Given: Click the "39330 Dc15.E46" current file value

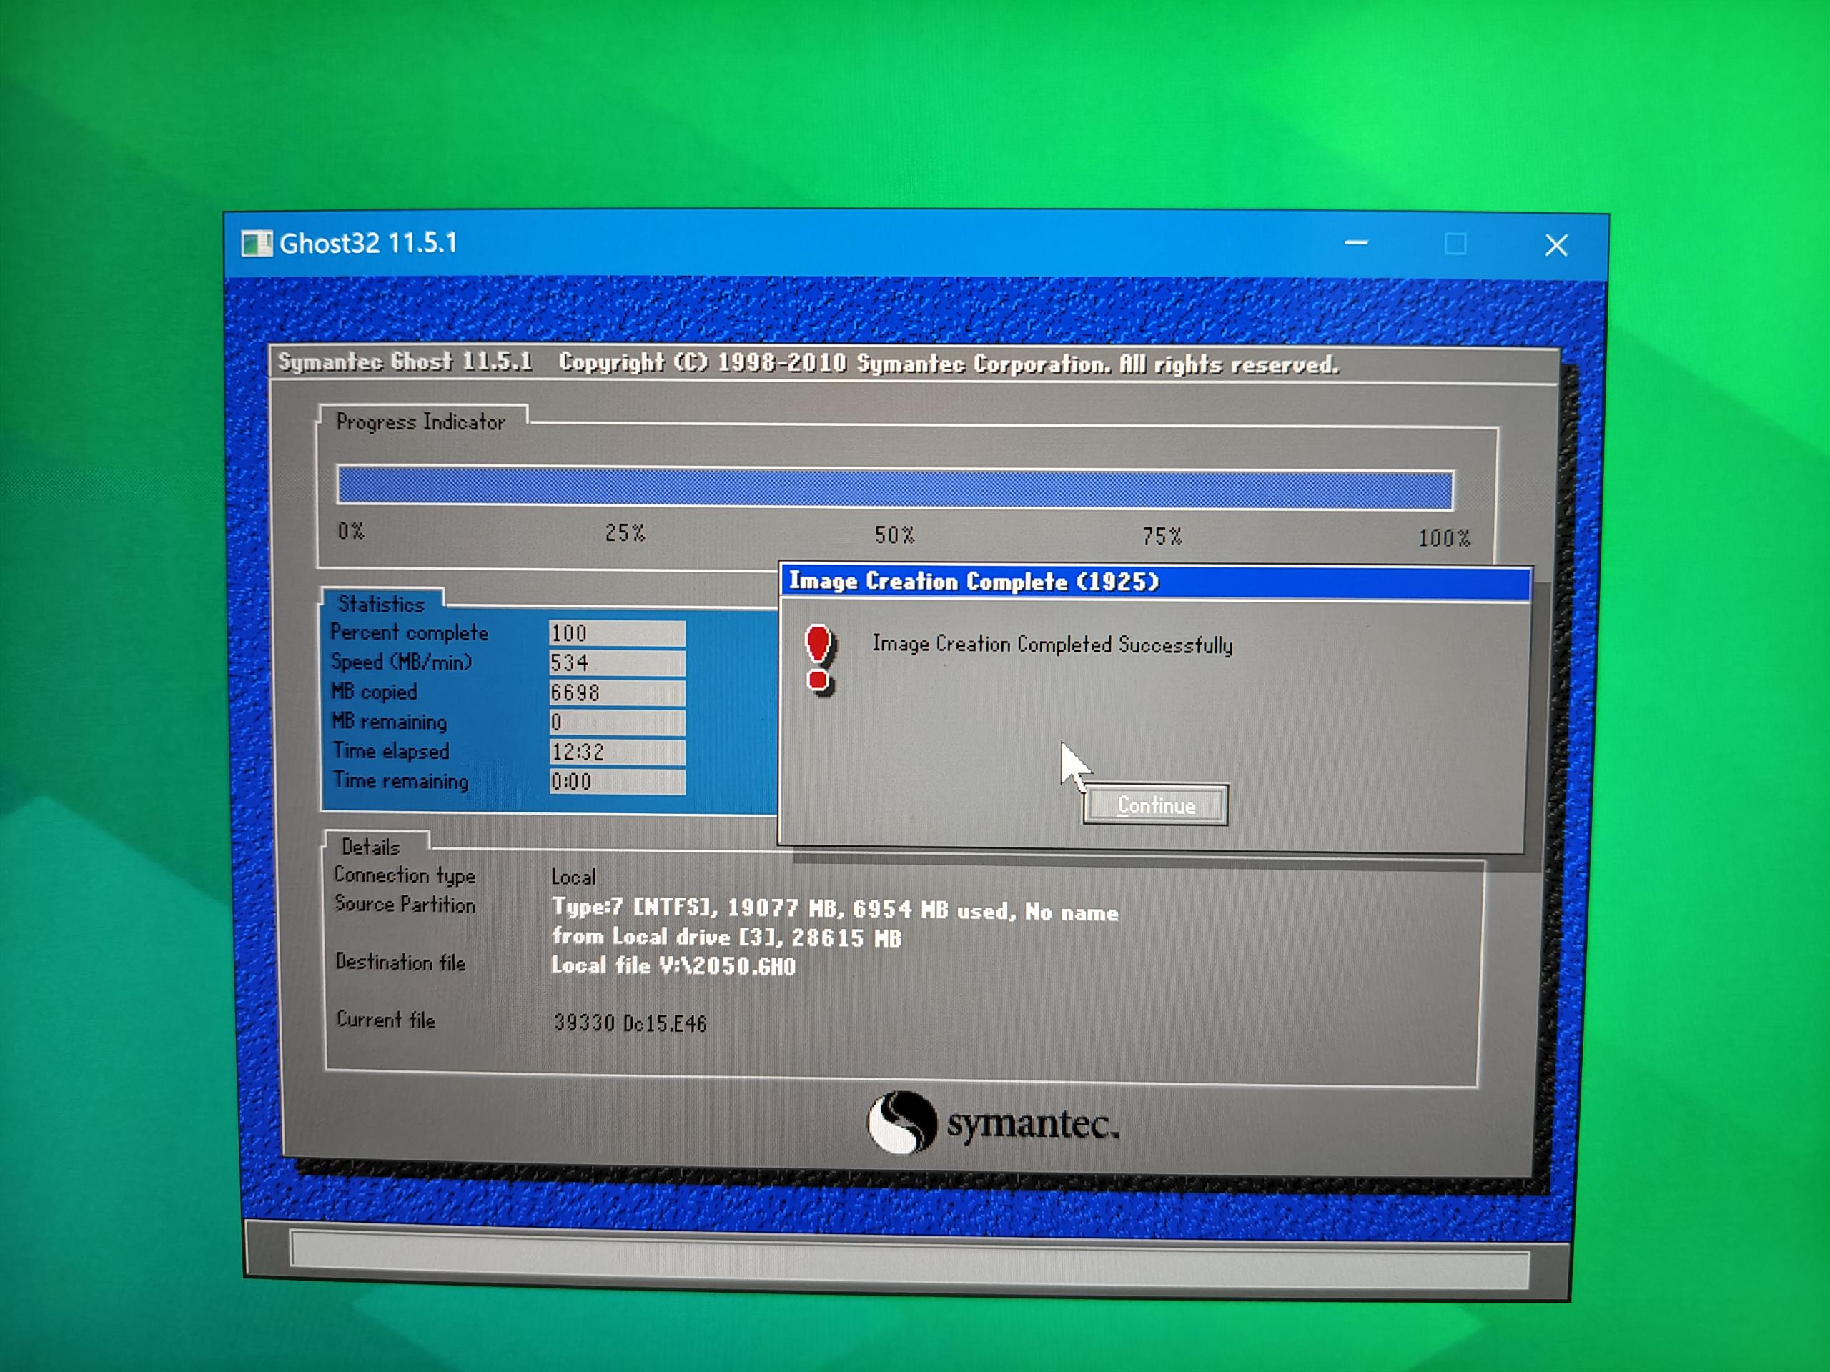Looking at the screenshot, I should point(630,1024).
